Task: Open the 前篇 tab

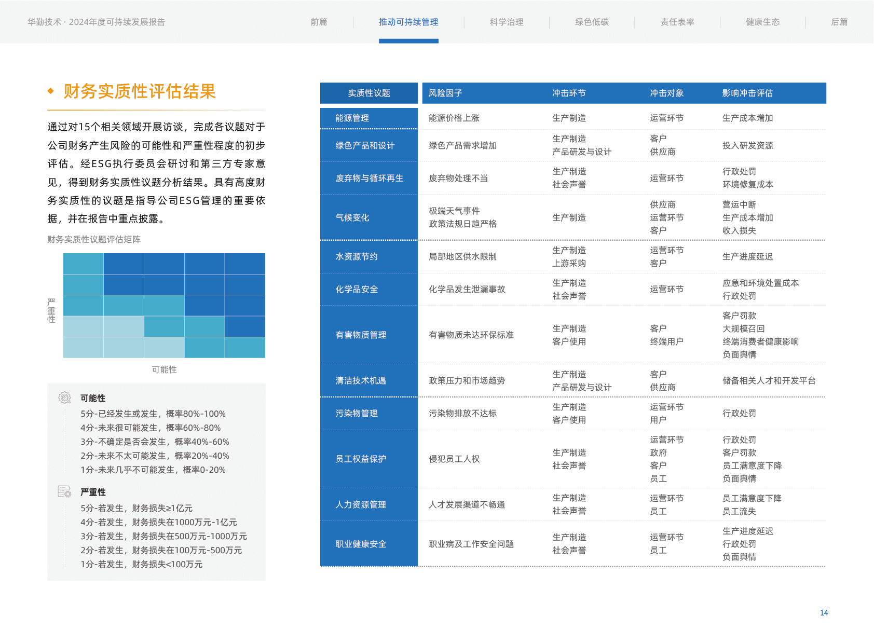Action: pyautogui.click(x=319, y=22)
